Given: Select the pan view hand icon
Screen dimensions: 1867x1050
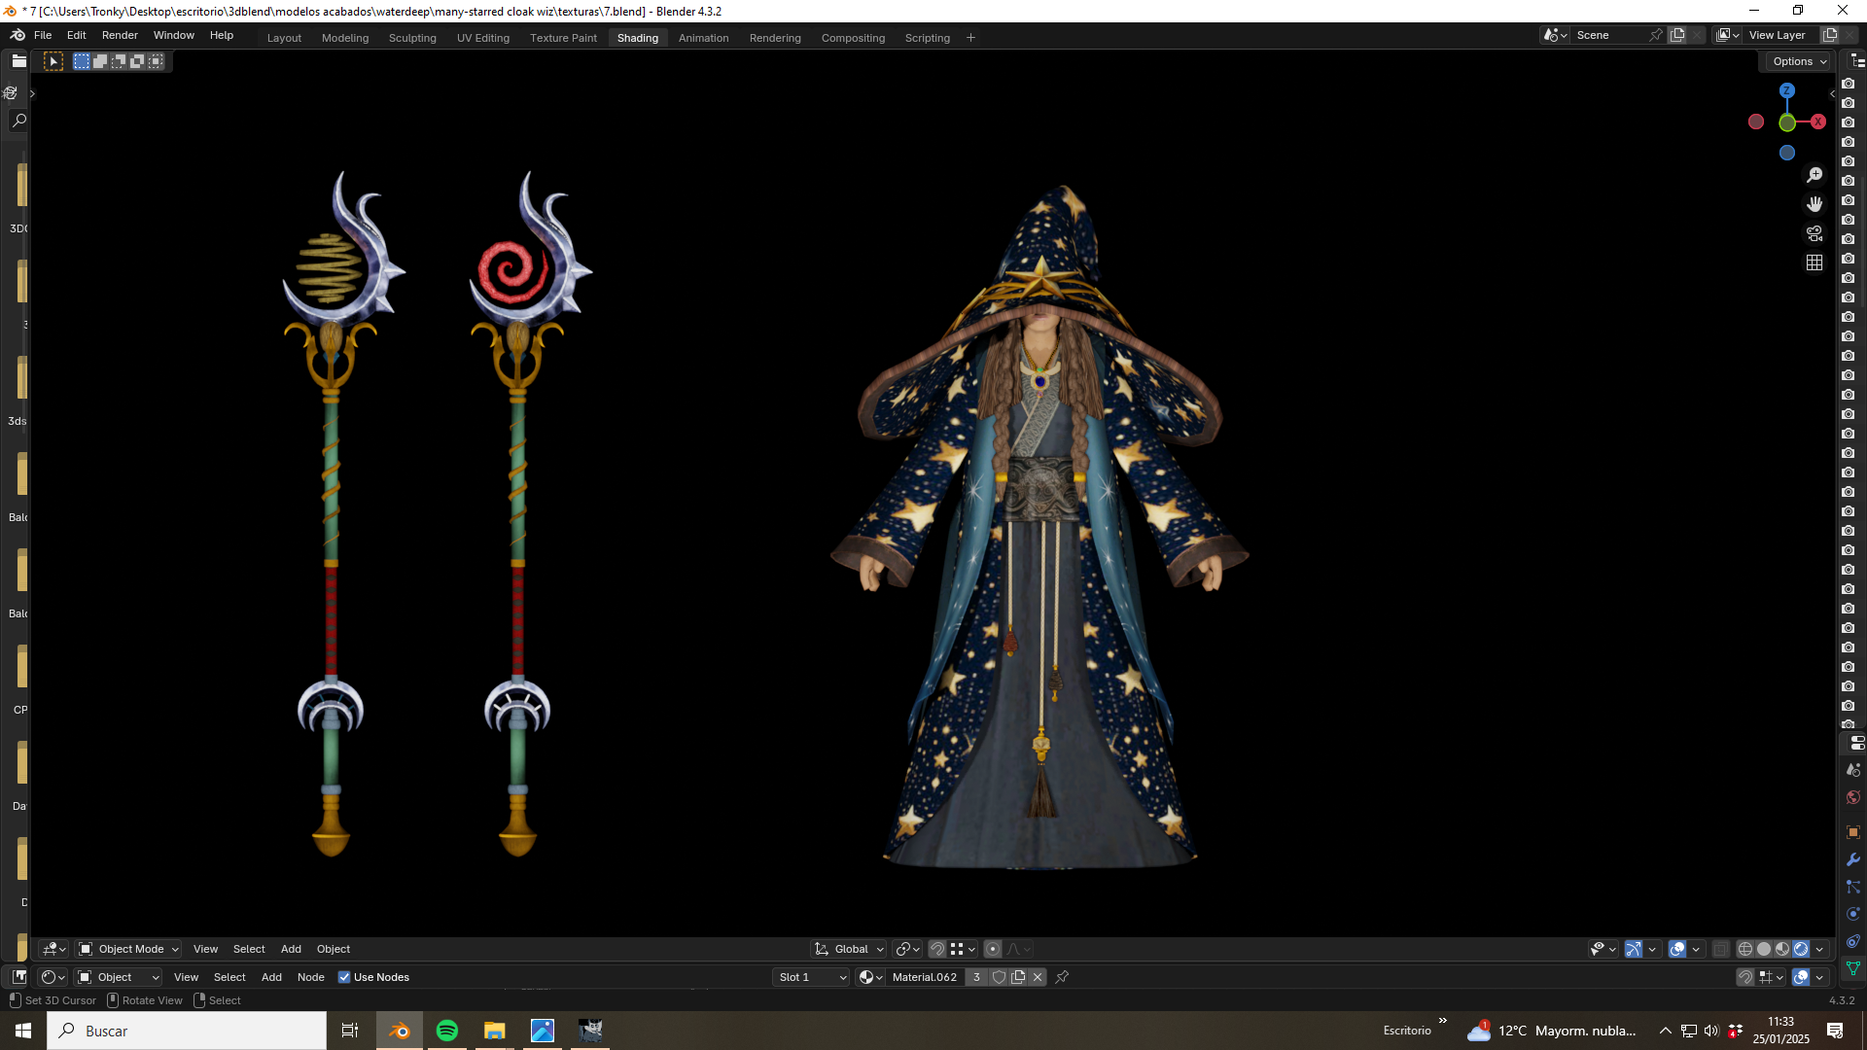Looking at the screenshot, I should point(1814,204).
